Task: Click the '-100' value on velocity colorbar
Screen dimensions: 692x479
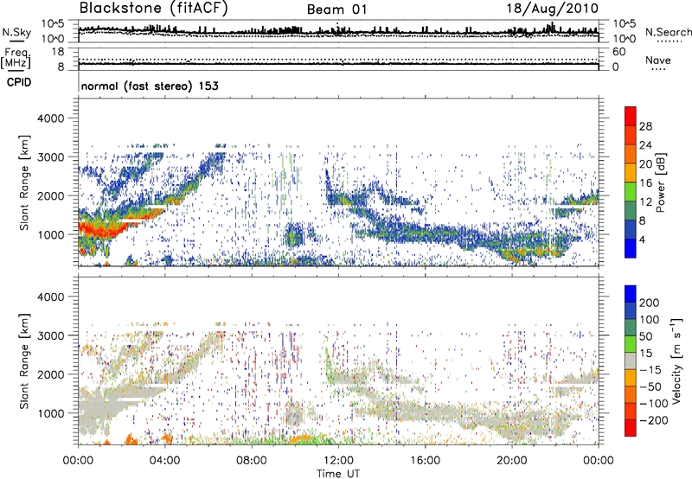Action: click(654, 404)
